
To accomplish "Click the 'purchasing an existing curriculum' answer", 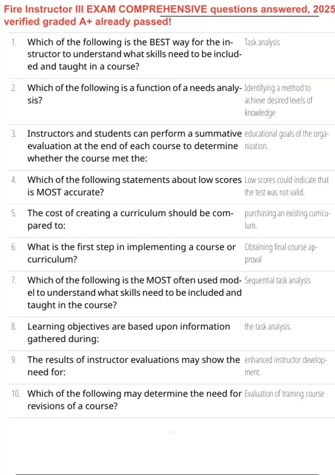I will 287,219.
